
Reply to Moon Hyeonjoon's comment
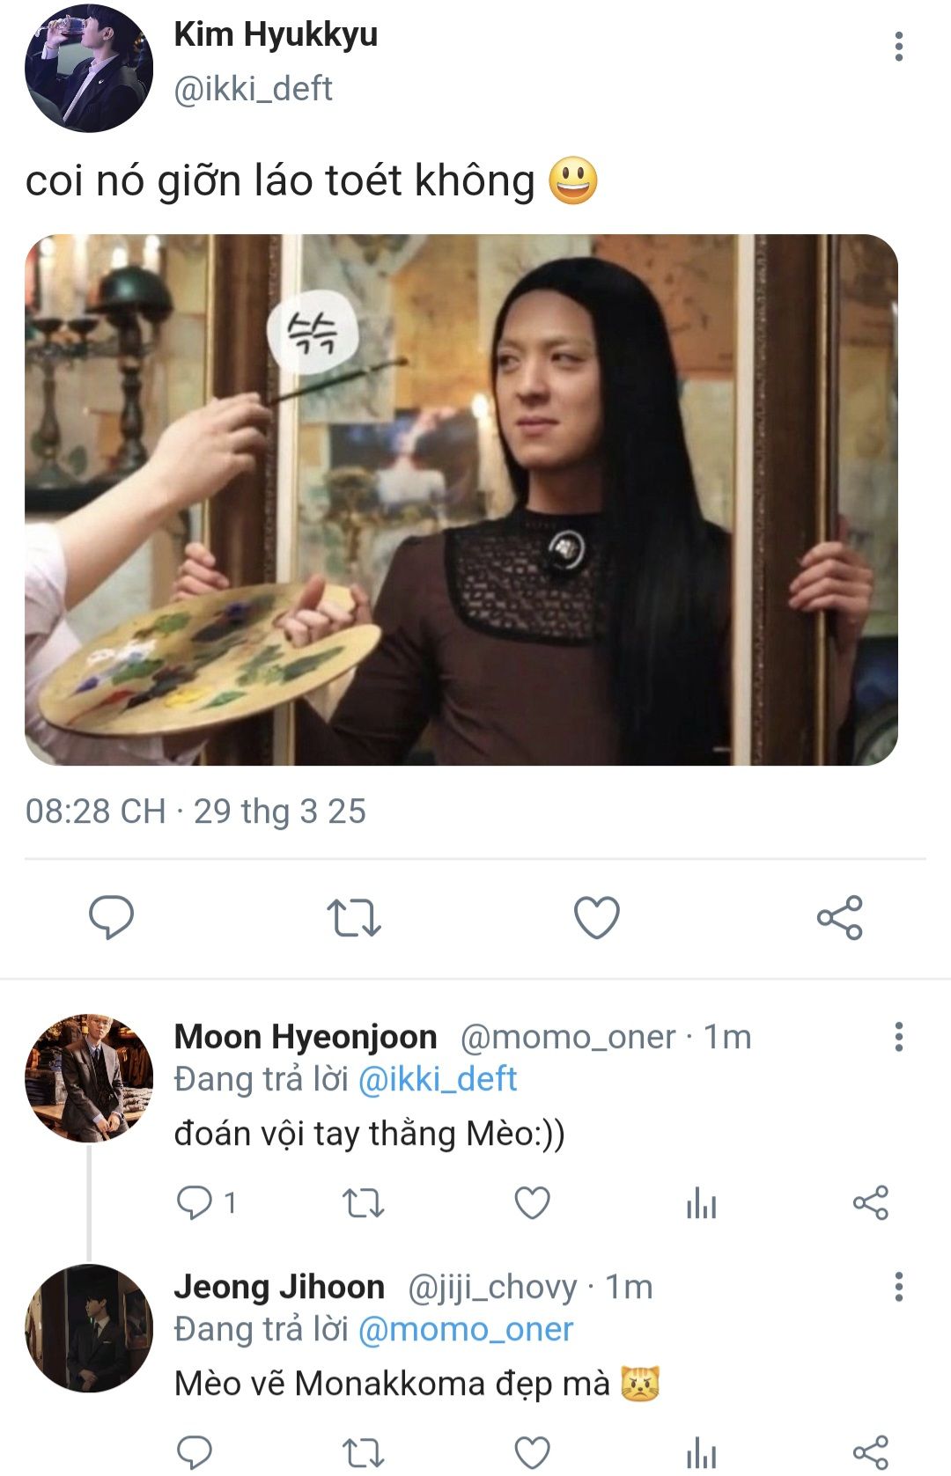tap(195, 1202)
